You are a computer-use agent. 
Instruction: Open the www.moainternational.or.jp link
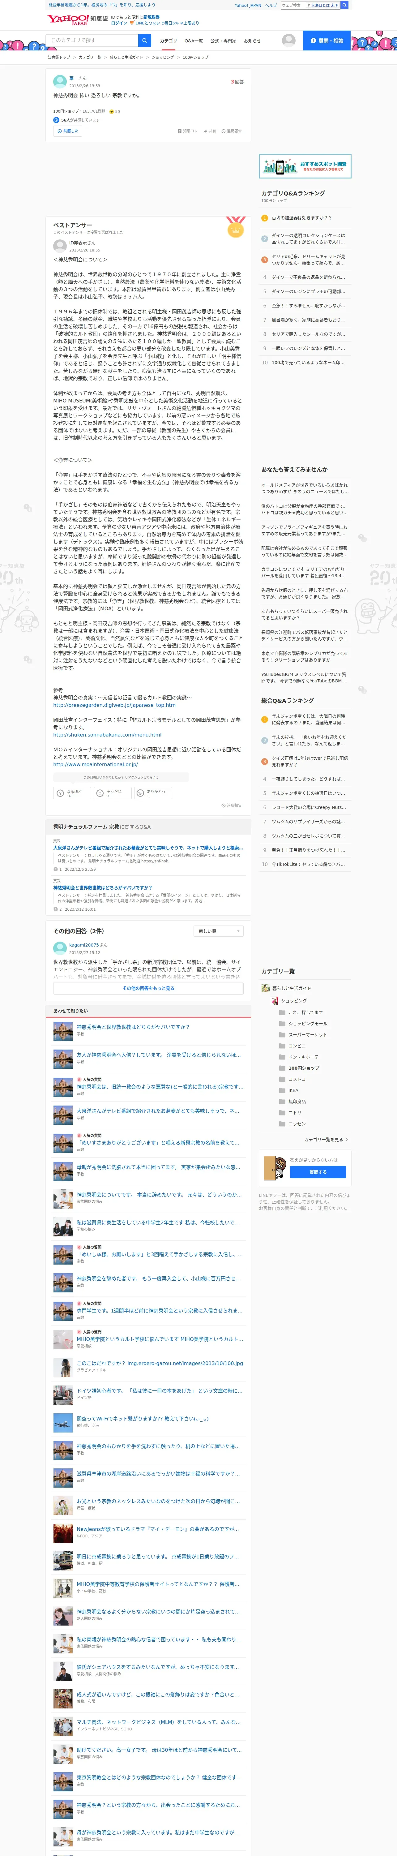(x=96, y=764)
